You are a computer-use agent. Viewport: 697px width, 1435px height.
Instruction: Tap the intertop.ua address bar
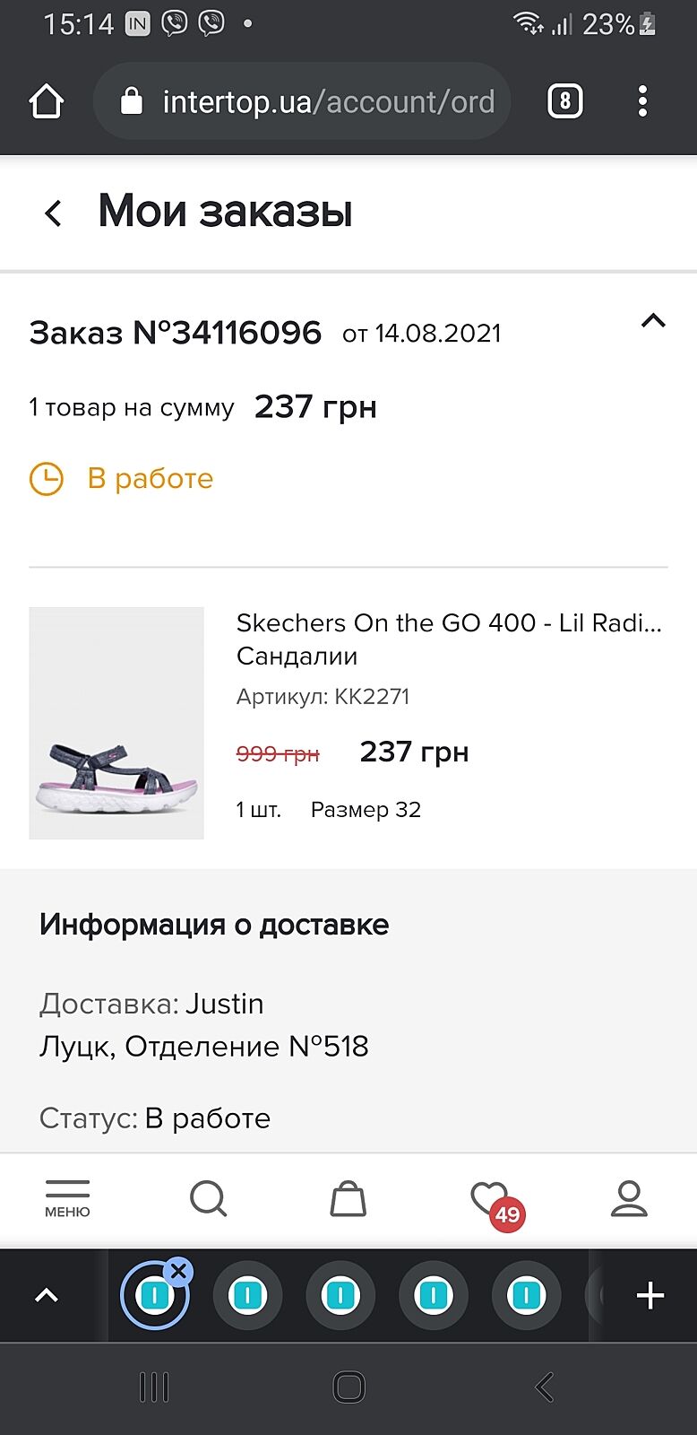coord(327,101)
